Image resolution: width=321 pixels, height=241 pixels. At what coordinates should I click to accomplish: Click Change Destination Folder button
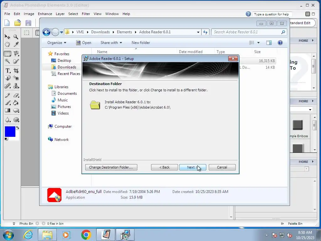(111, 167)
